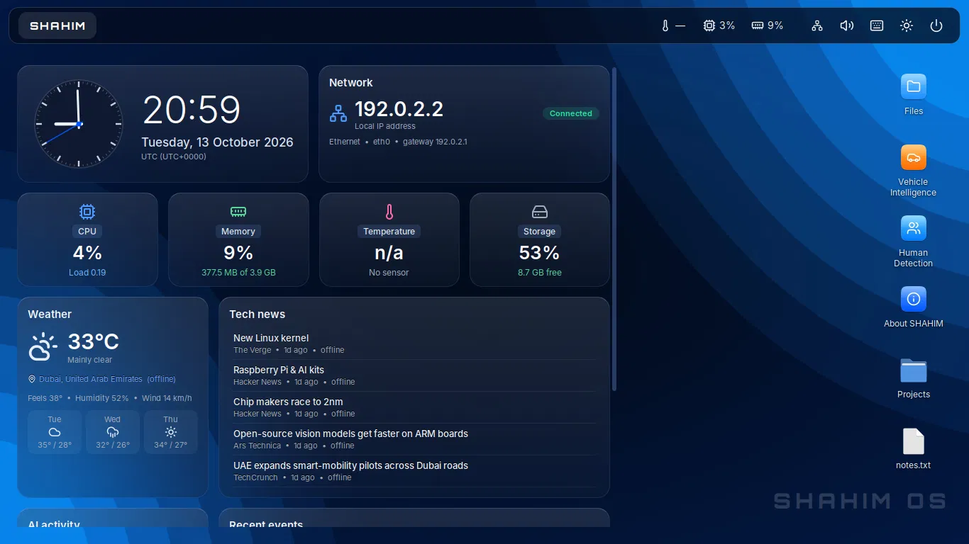
Task: Click the top bar thermometer indicator
Action: pyautogui.click(x=673, y=25)
